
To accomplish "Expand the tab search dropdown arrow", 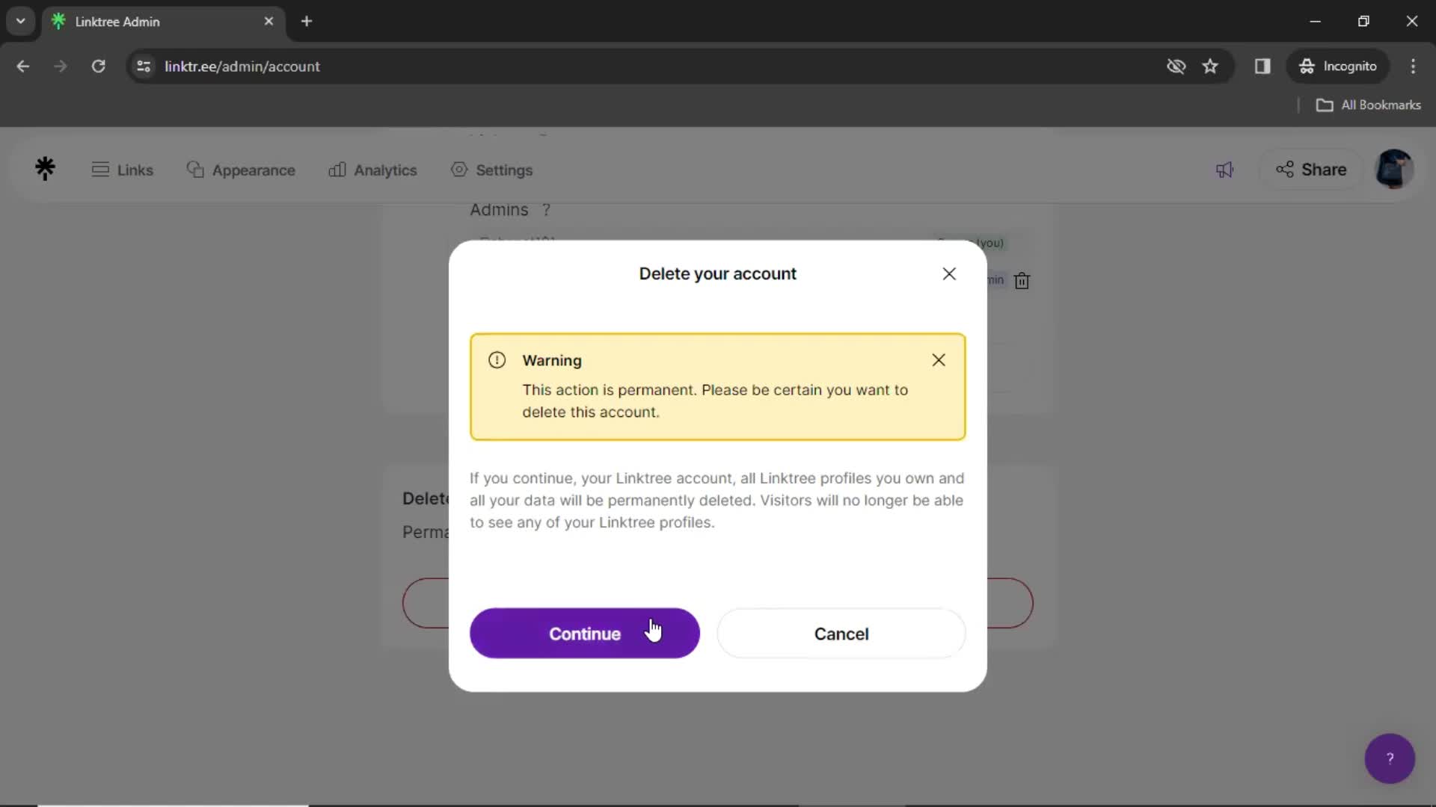I will tap(21, 21).
